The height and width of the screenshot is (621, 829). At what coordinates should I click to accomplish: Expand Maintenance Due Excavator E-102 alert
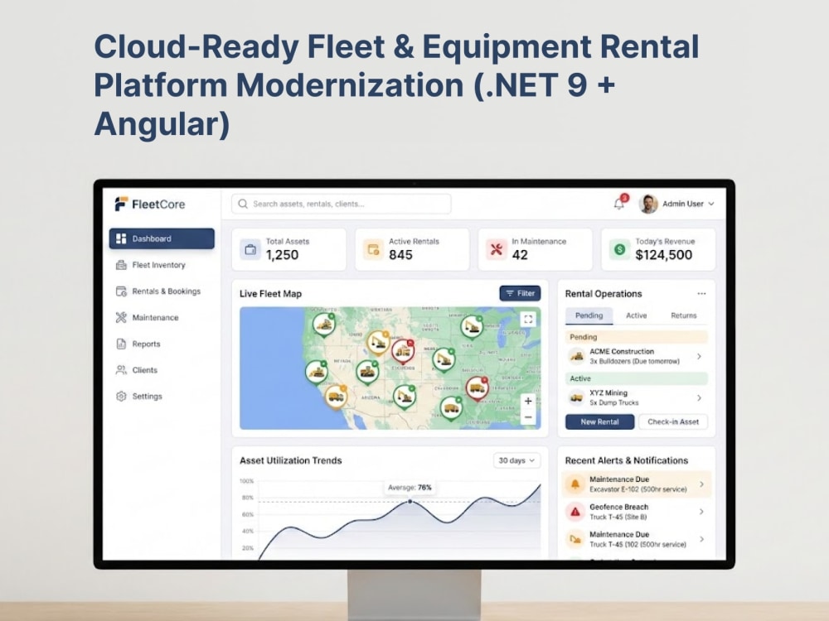(x=701, y=484)
